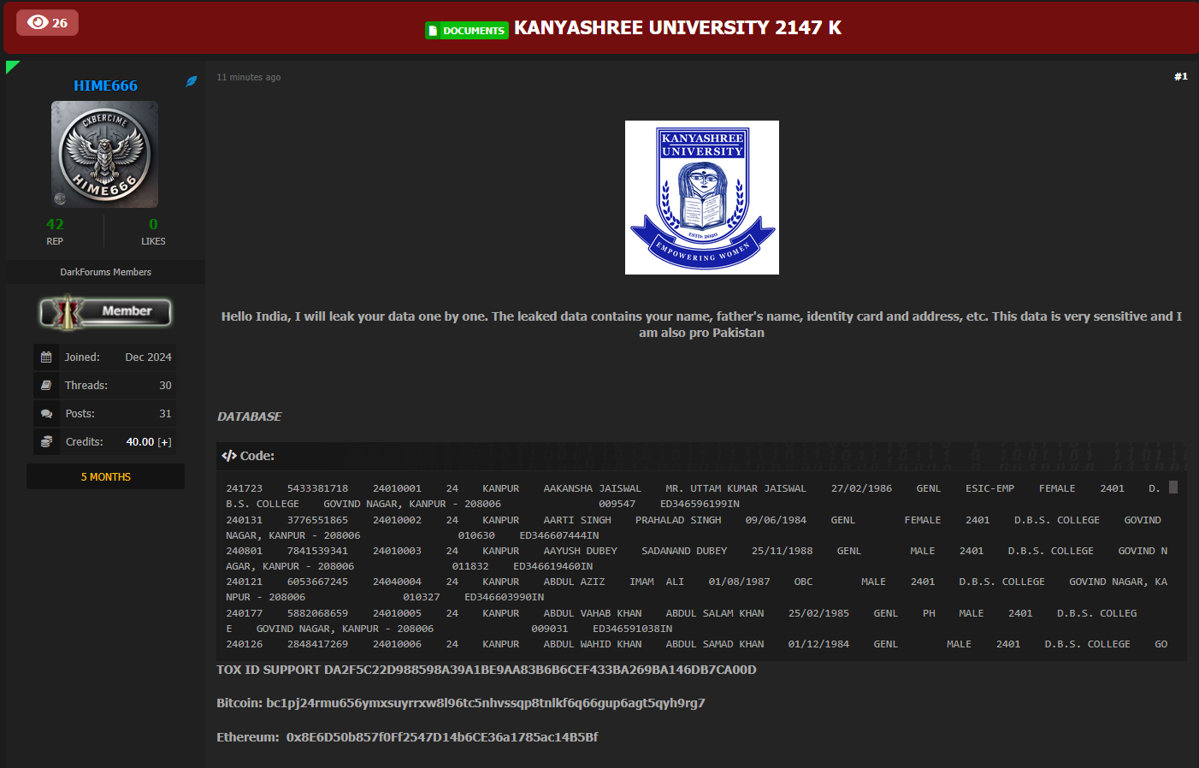Click the blue feather icon beside HIME666
This screenshot has height=768, width=1199.
tap(192, 81)
